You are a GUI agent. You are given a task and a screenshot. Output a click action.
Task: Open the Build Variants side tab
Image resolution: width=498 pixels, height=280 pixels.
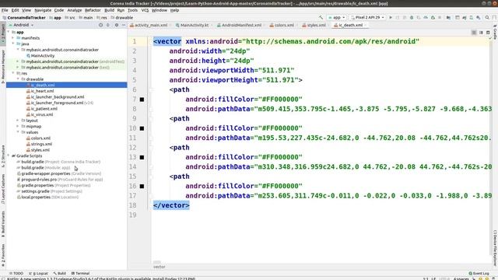[x=3, y=224]
